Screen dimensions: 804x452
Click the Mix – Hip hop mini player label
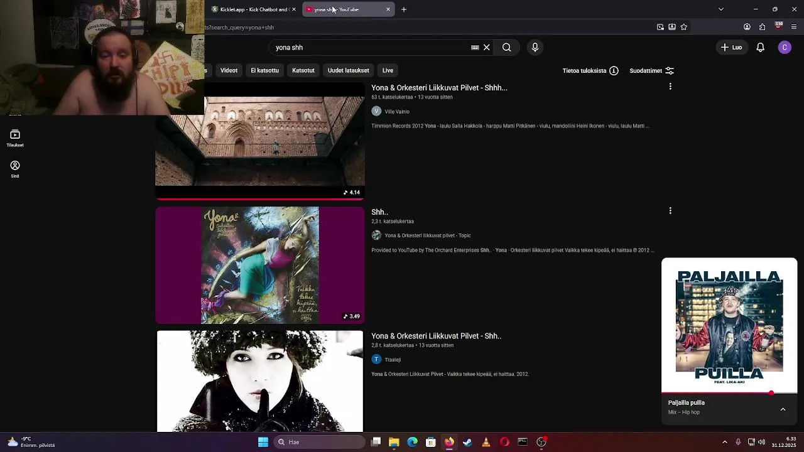(x=683, y=412)
